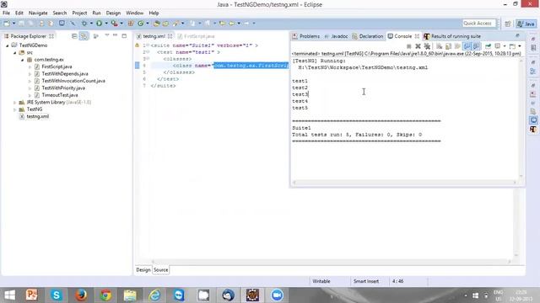Viewport: 540px width, 303px height.
Task: Expand the JRE System Library node
Action: tap(15, 103)
